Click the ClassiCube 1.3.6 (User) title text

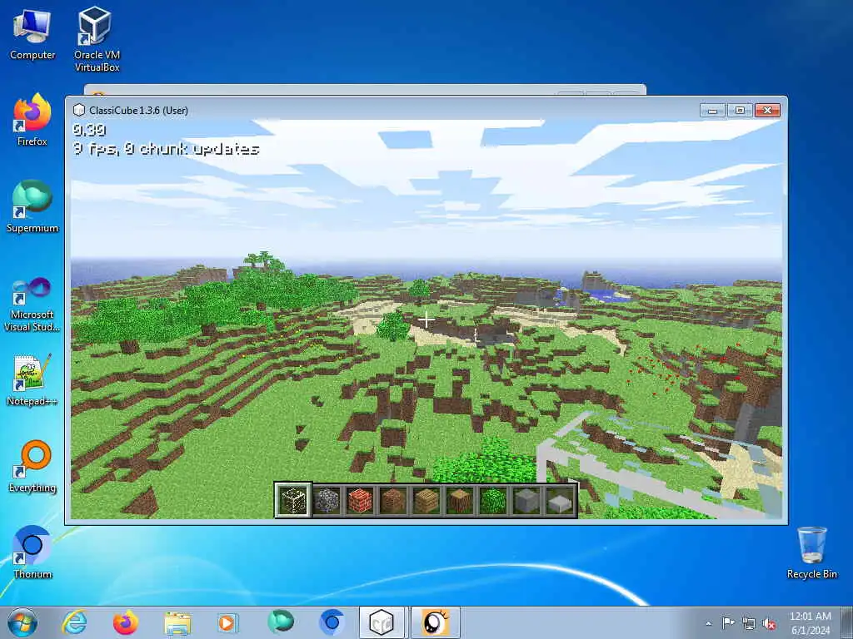(139, 111)
